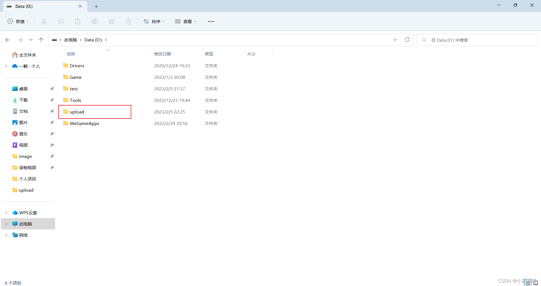Go up one folder level
Viewport: 541px width, 286px height.
pos(41,40)
